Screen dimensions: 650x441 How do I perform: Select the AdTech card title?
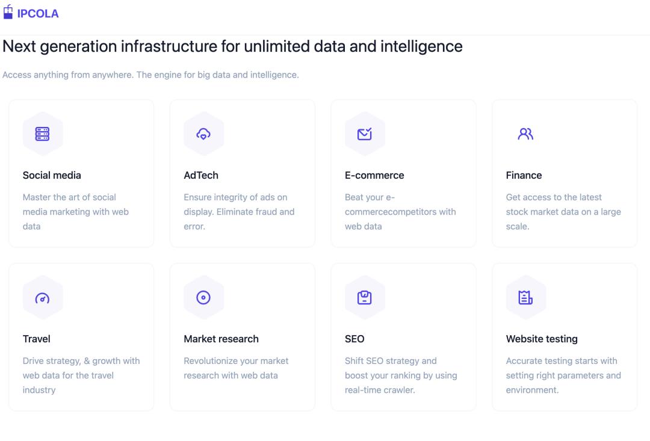click(201, 175)
